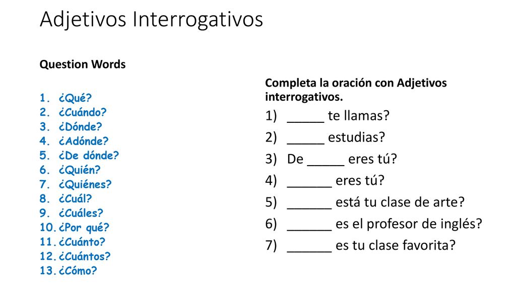Image resolution: width=516 pixels, height=290 pixels.
Task: Select the ¿Cuál? question word
Action: pyautogui.click(x=76, y=199)
